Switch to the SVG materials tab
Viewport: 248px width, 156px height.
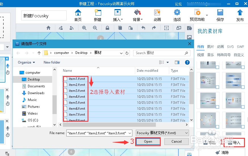click(x=230, y=47)
